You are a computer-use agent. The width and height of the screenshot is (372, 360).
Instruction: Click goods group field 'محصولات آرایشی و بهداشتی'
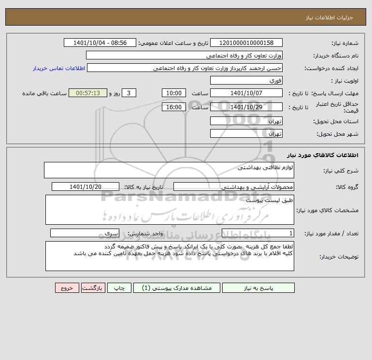[234, 187]
